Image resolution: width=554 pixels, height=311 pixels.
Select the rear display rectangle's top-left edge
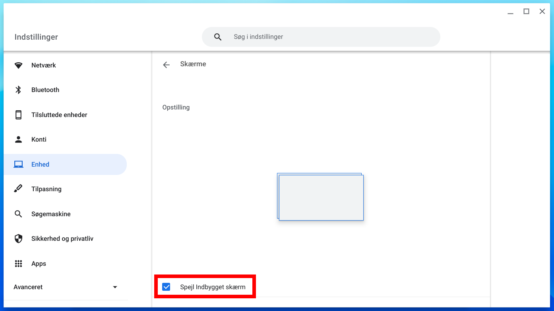(278, 175)
